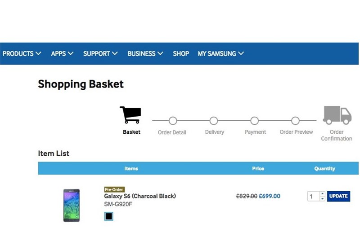Choose the Charcoal Black color swatch

pyautogui.click(x=108, y=216)
